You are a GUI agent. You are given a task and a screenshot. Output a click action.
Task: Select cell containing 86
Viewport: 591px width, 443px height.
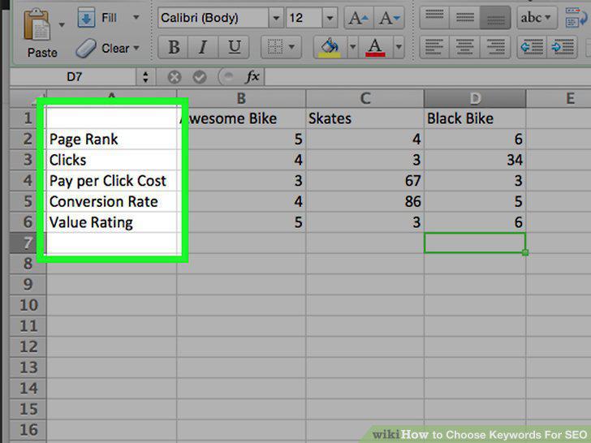point(365,201)
